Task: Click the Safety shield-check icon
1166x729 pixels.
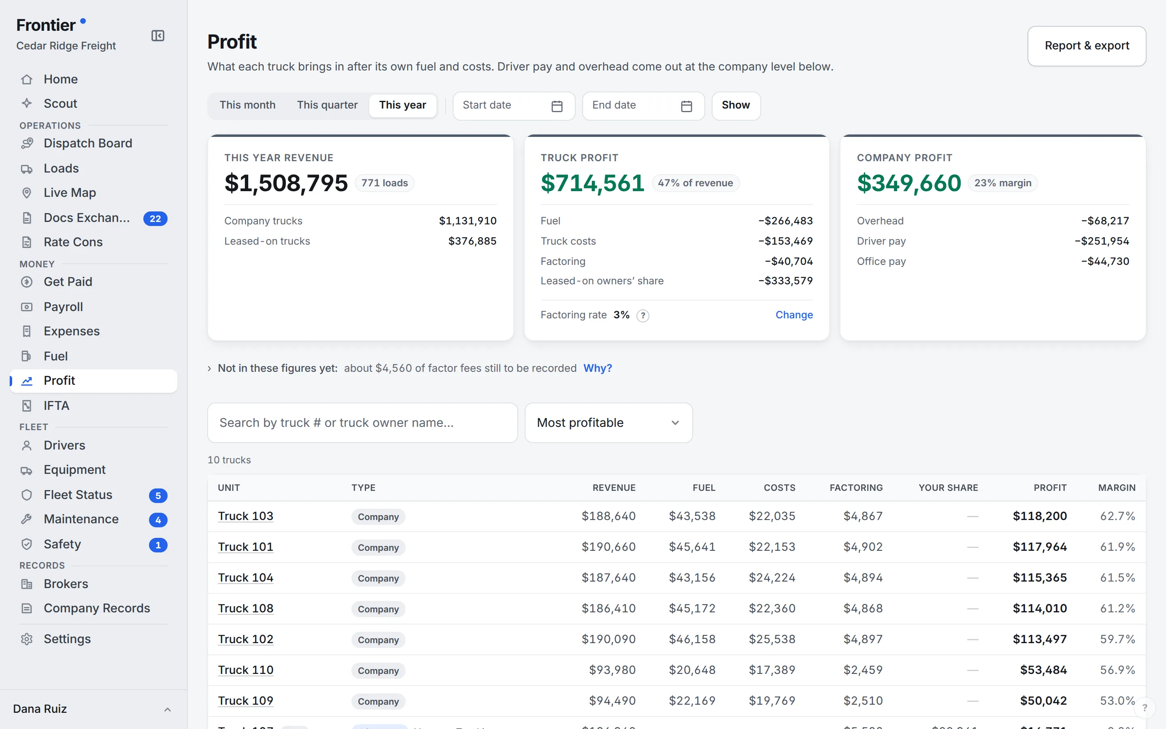Action: coord(27,544)
